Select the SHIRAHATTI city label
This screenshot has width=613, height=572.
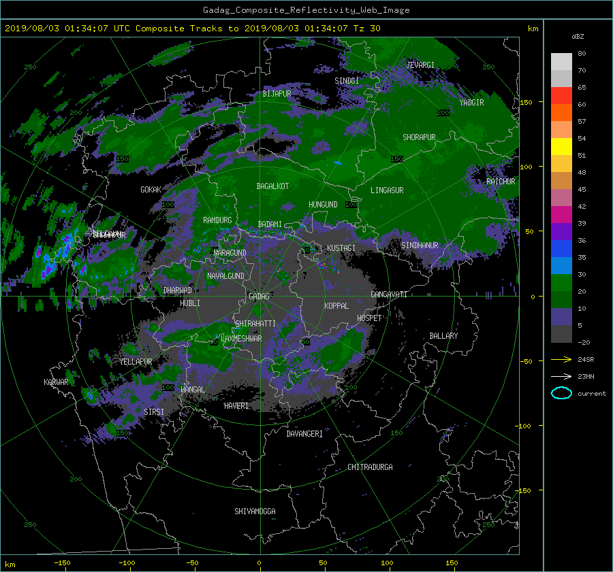coord(255,323)
